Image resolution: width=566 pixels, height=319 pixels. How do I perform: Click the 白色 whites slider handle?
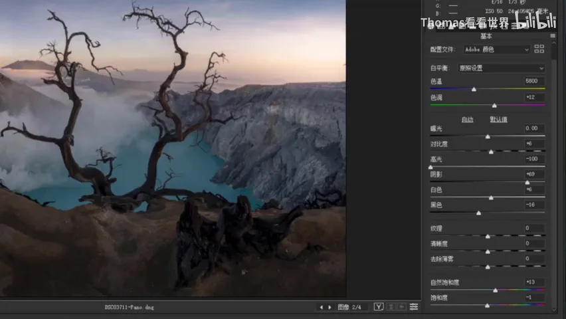(x=491, y=197)
